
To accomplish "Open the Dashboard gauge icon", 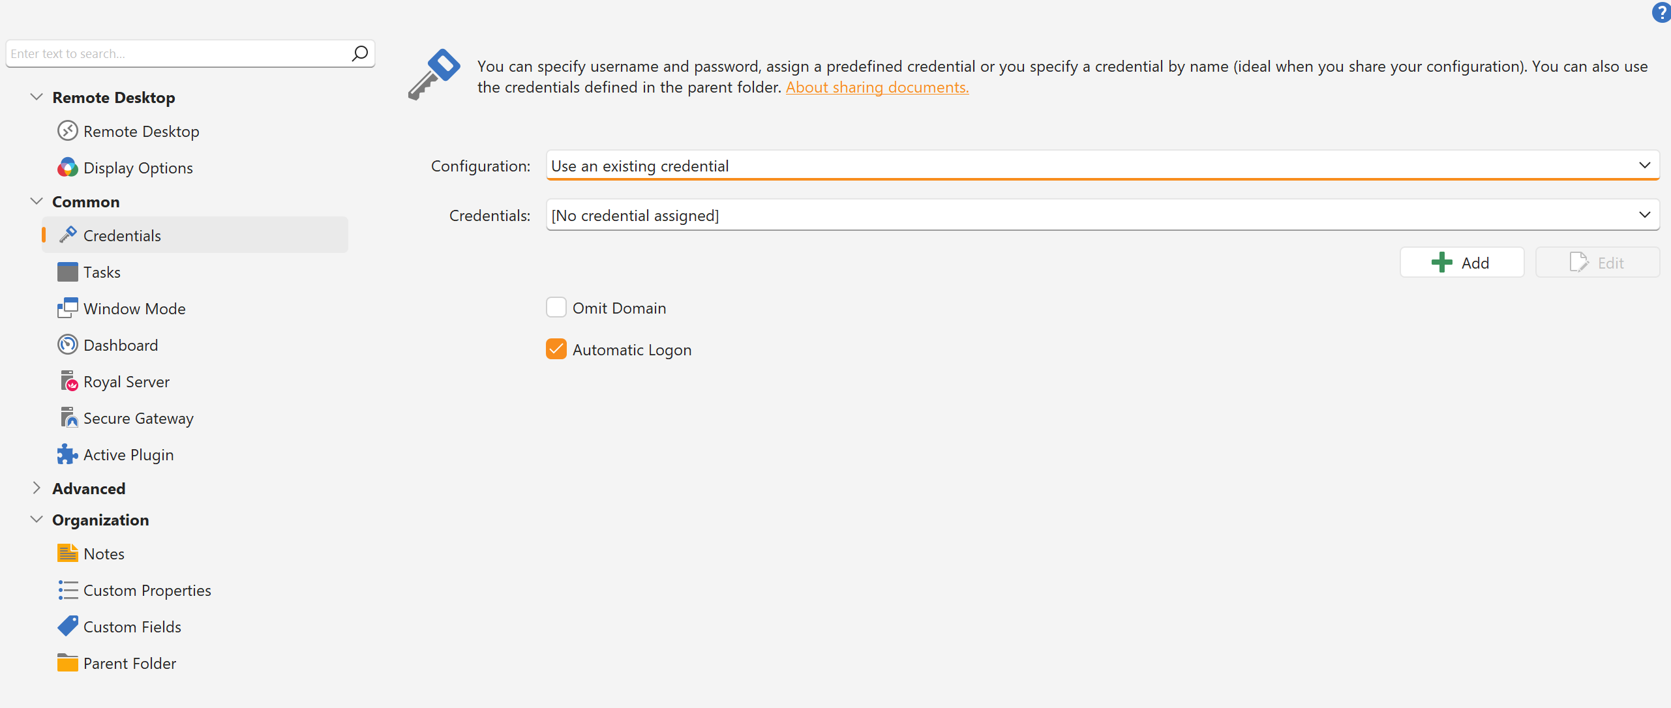I will [x=68, y=345].
